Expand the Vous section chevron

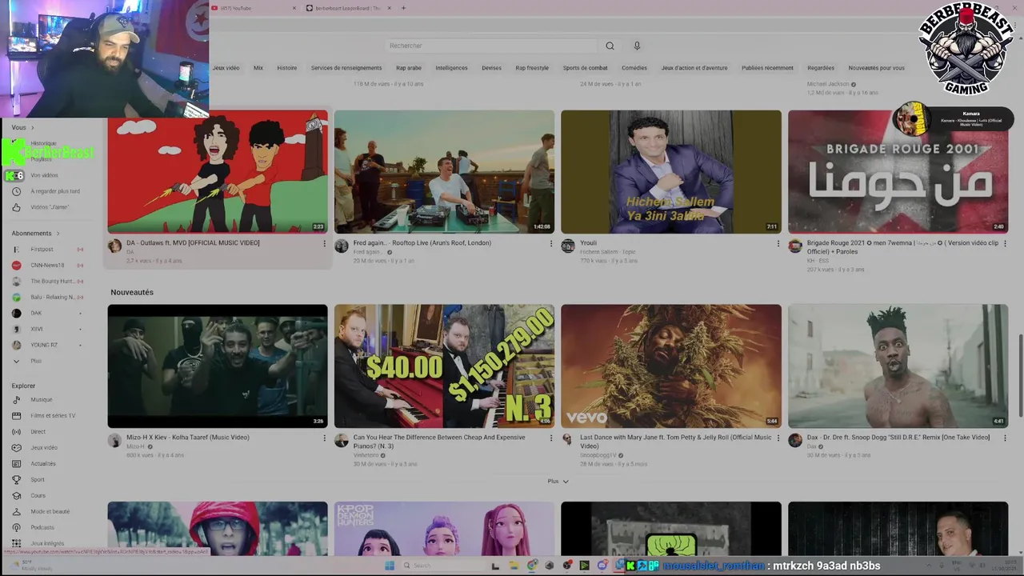pyautogui.click(x=31, y=127)
